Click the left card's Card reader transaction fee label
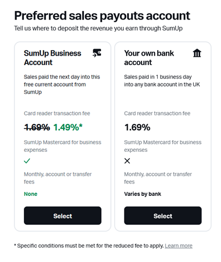Image resolution: width=221 pixels, height=262 pixels. (57, 113)
